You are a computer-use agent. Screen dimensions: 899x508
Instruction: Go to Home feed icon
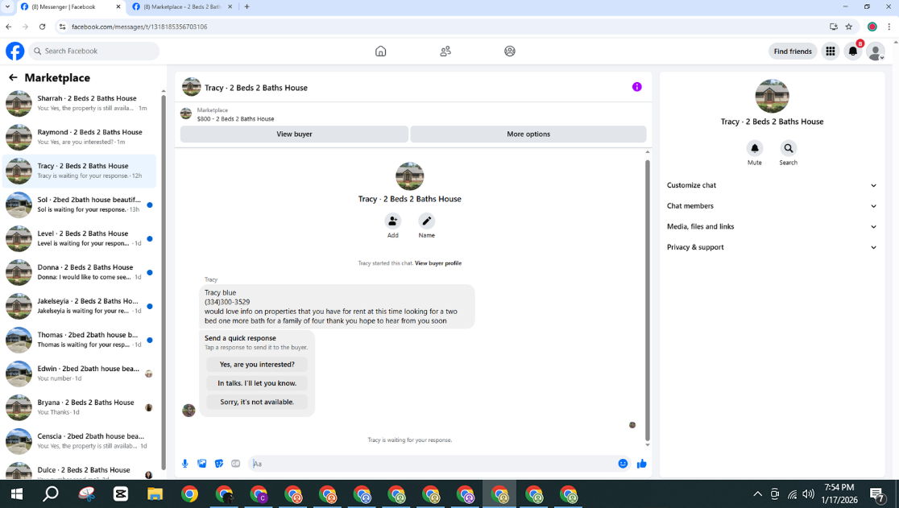[x=381, y=51]
